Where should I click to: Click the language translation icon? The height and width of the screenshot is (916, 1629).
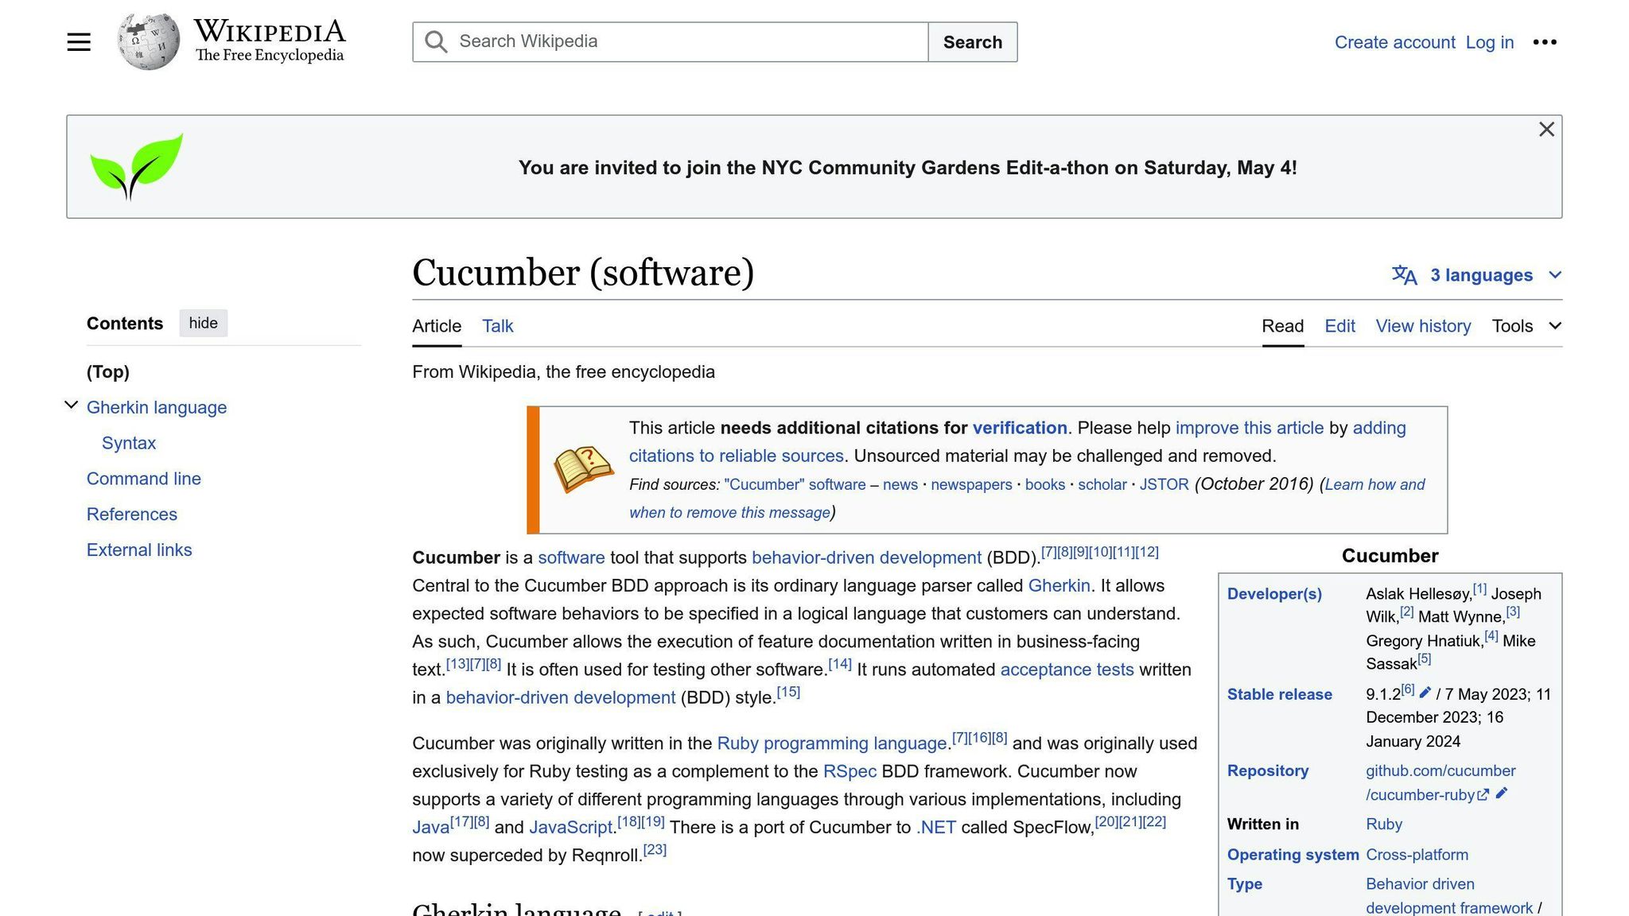coord(1404,275)
